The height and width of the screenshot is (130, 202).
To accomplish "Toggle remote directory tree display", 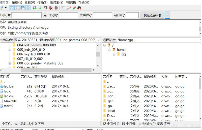I will 23,8.
